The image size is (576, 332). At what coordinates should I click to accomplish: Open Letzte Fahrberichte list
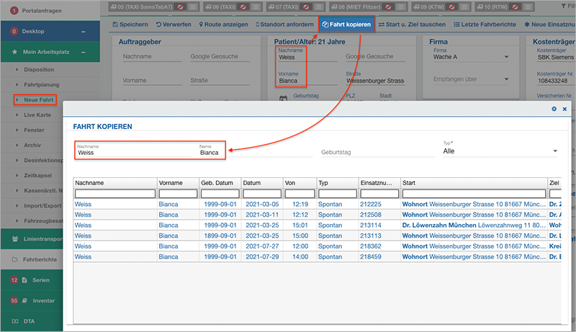tap(485, 24)
